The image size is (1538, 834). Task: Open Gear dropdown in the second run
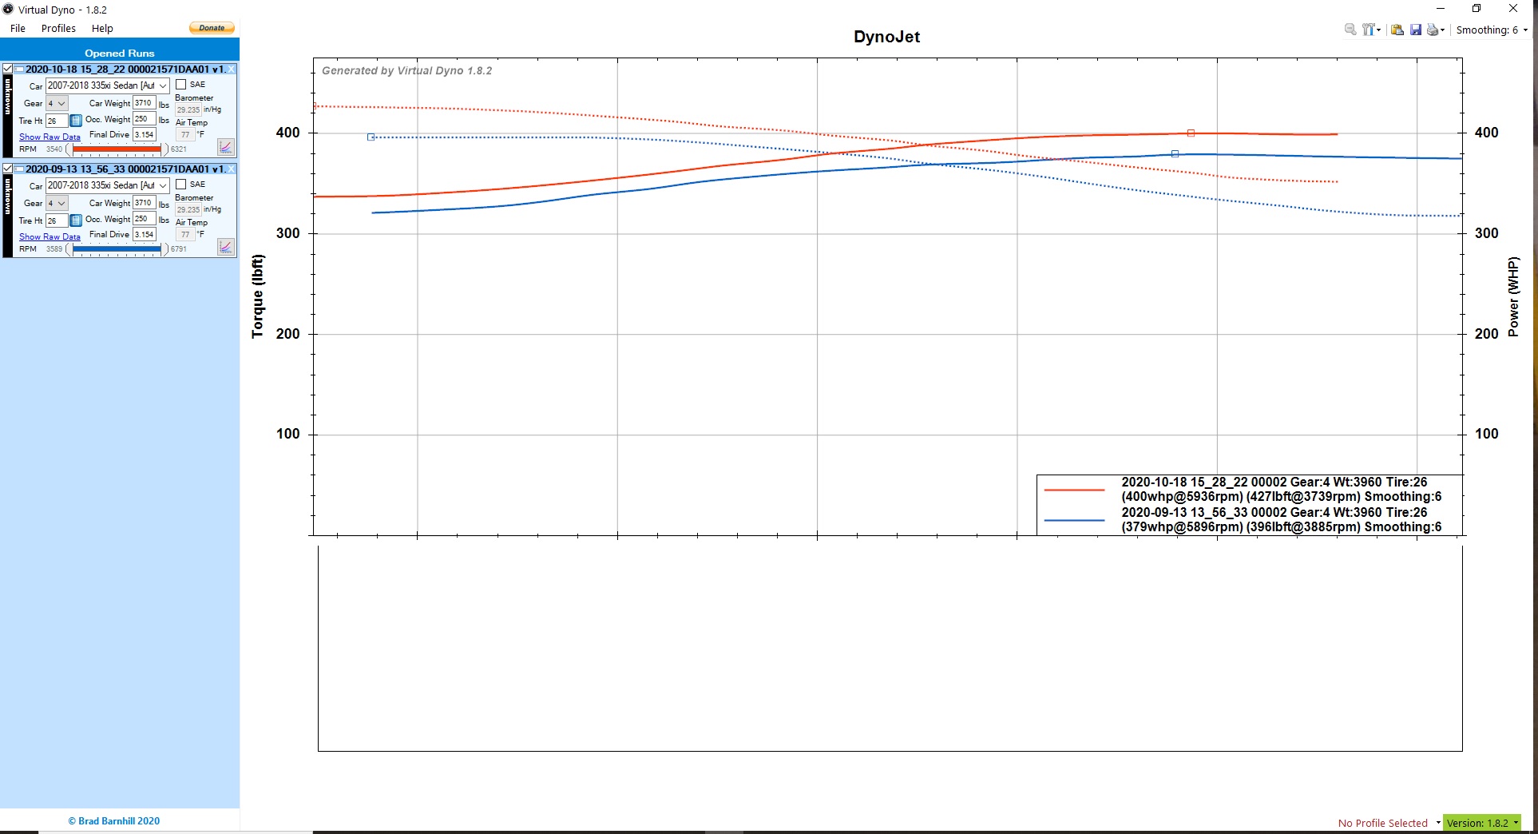(x=57, y=203)
